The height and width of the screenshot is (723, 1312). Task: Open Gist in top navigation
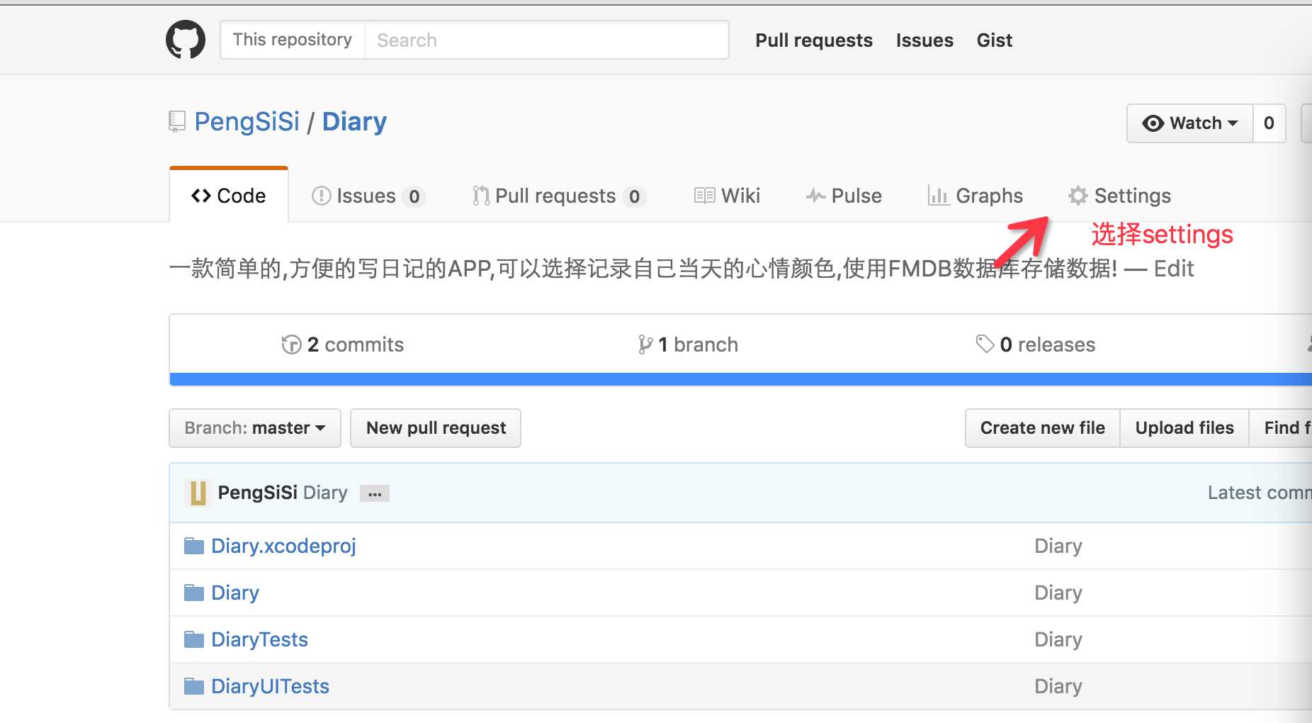995,40
